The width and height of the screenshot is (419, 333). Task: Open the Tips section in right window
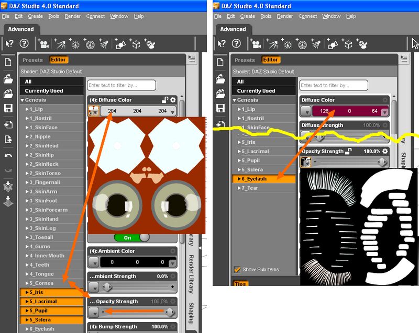click(240, 283)
